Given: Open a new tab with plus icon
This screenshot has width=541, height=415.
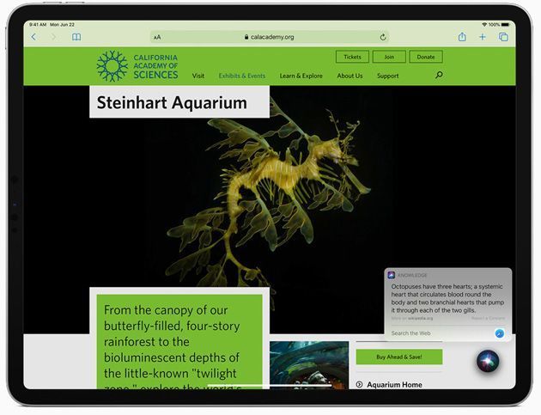Looking at the screenshot, I should 483,37.
